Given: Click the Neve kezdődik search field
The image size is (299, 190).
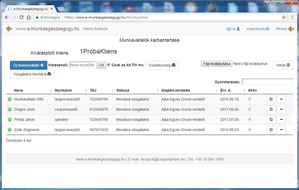Looking at the screenshot, I should pos(83,65).
